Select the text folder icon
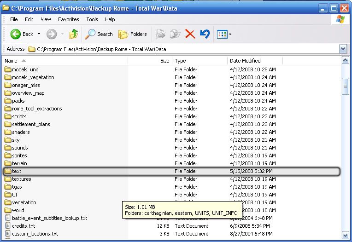The width and height of the screenshot is (352, 242). coord(8,171)
